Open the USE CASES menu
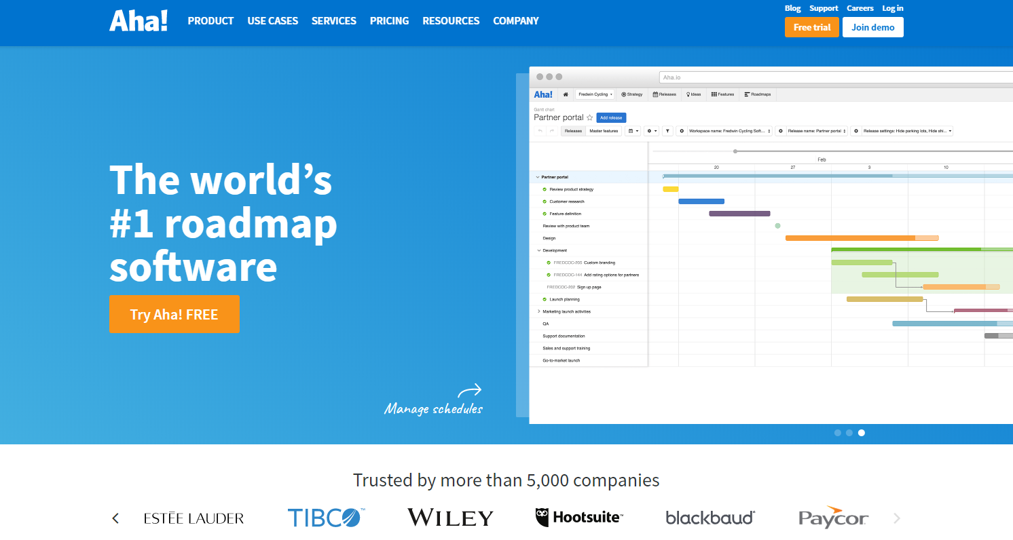Viewport: 1013px width, 540px height. (x=273, y=21)
